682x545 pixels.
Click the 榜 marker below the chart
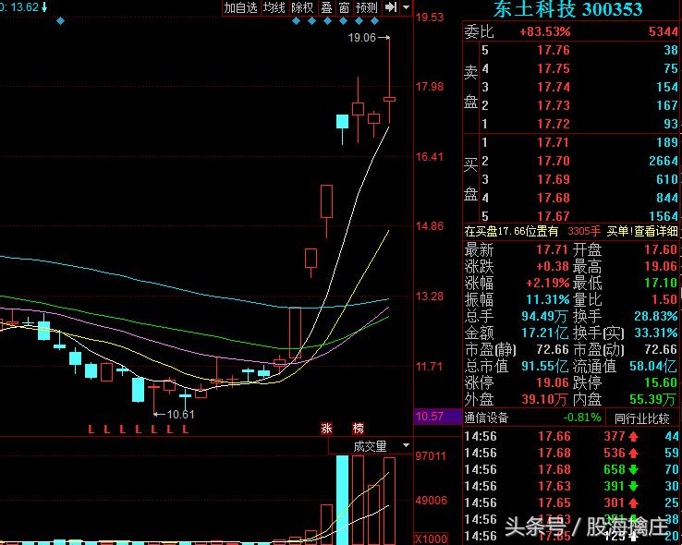tap(358, 428)
